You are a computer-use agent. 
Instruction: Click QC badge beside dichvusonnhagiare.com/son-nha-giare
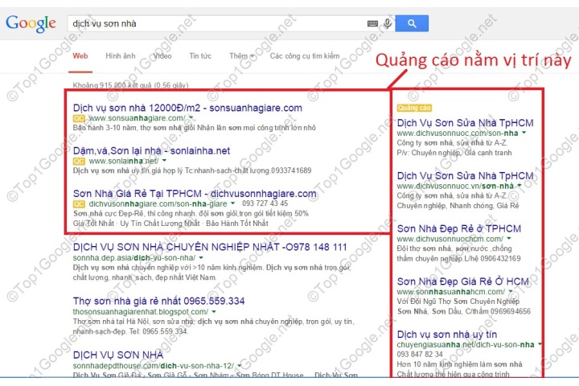pyautogui.click(x=79, y=204)
